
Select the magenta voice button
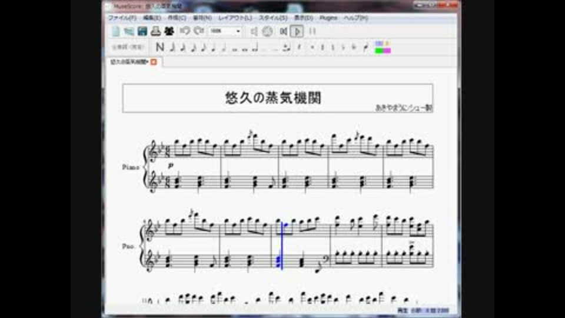click(x=387, y=51)
